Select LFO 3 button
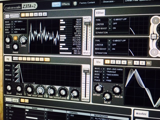 click(x=118, y=62)
